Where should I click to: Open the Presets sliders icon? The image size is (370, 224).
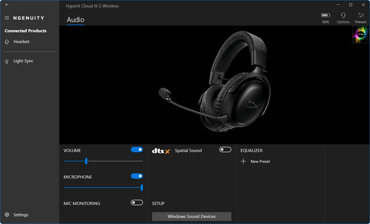(x=361, y=15)
